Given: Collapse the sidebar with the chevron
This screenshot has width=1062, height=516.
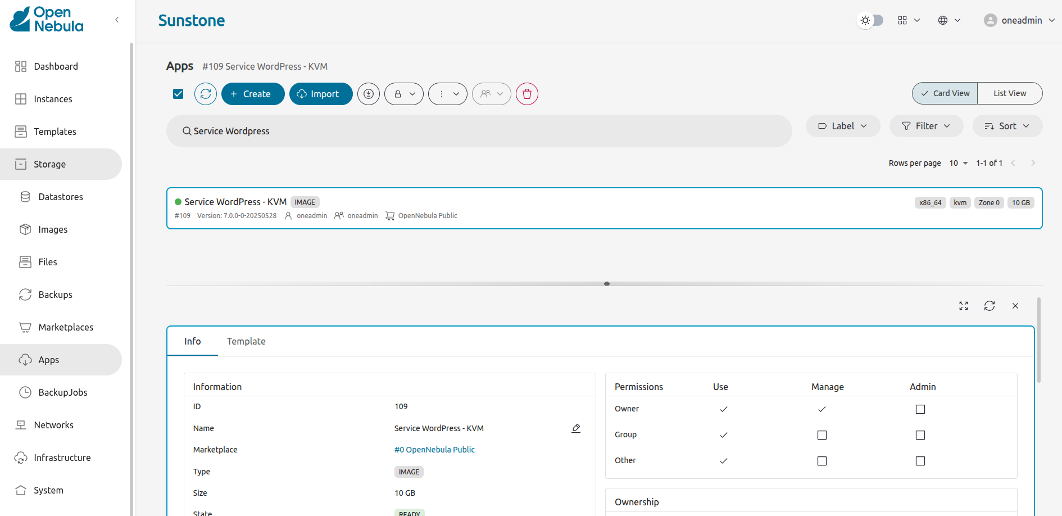Looking at the screenshot, I should pyautogui.click(x=117, y=20).
